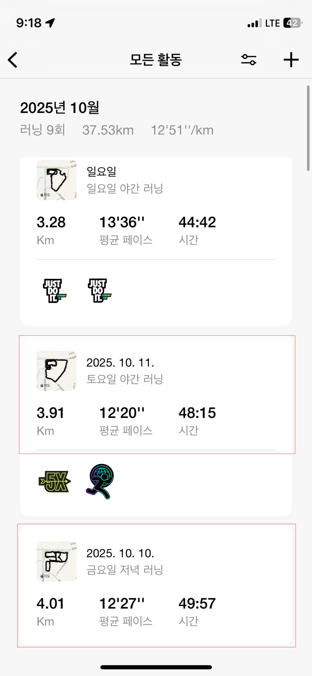
Task: Tap the green 5X streak badge
Action: tap(54, 481)
